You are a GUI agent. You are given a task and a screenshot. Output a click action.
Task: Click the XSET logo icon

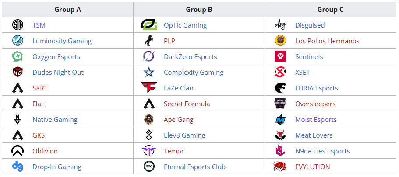coord(280,72)
